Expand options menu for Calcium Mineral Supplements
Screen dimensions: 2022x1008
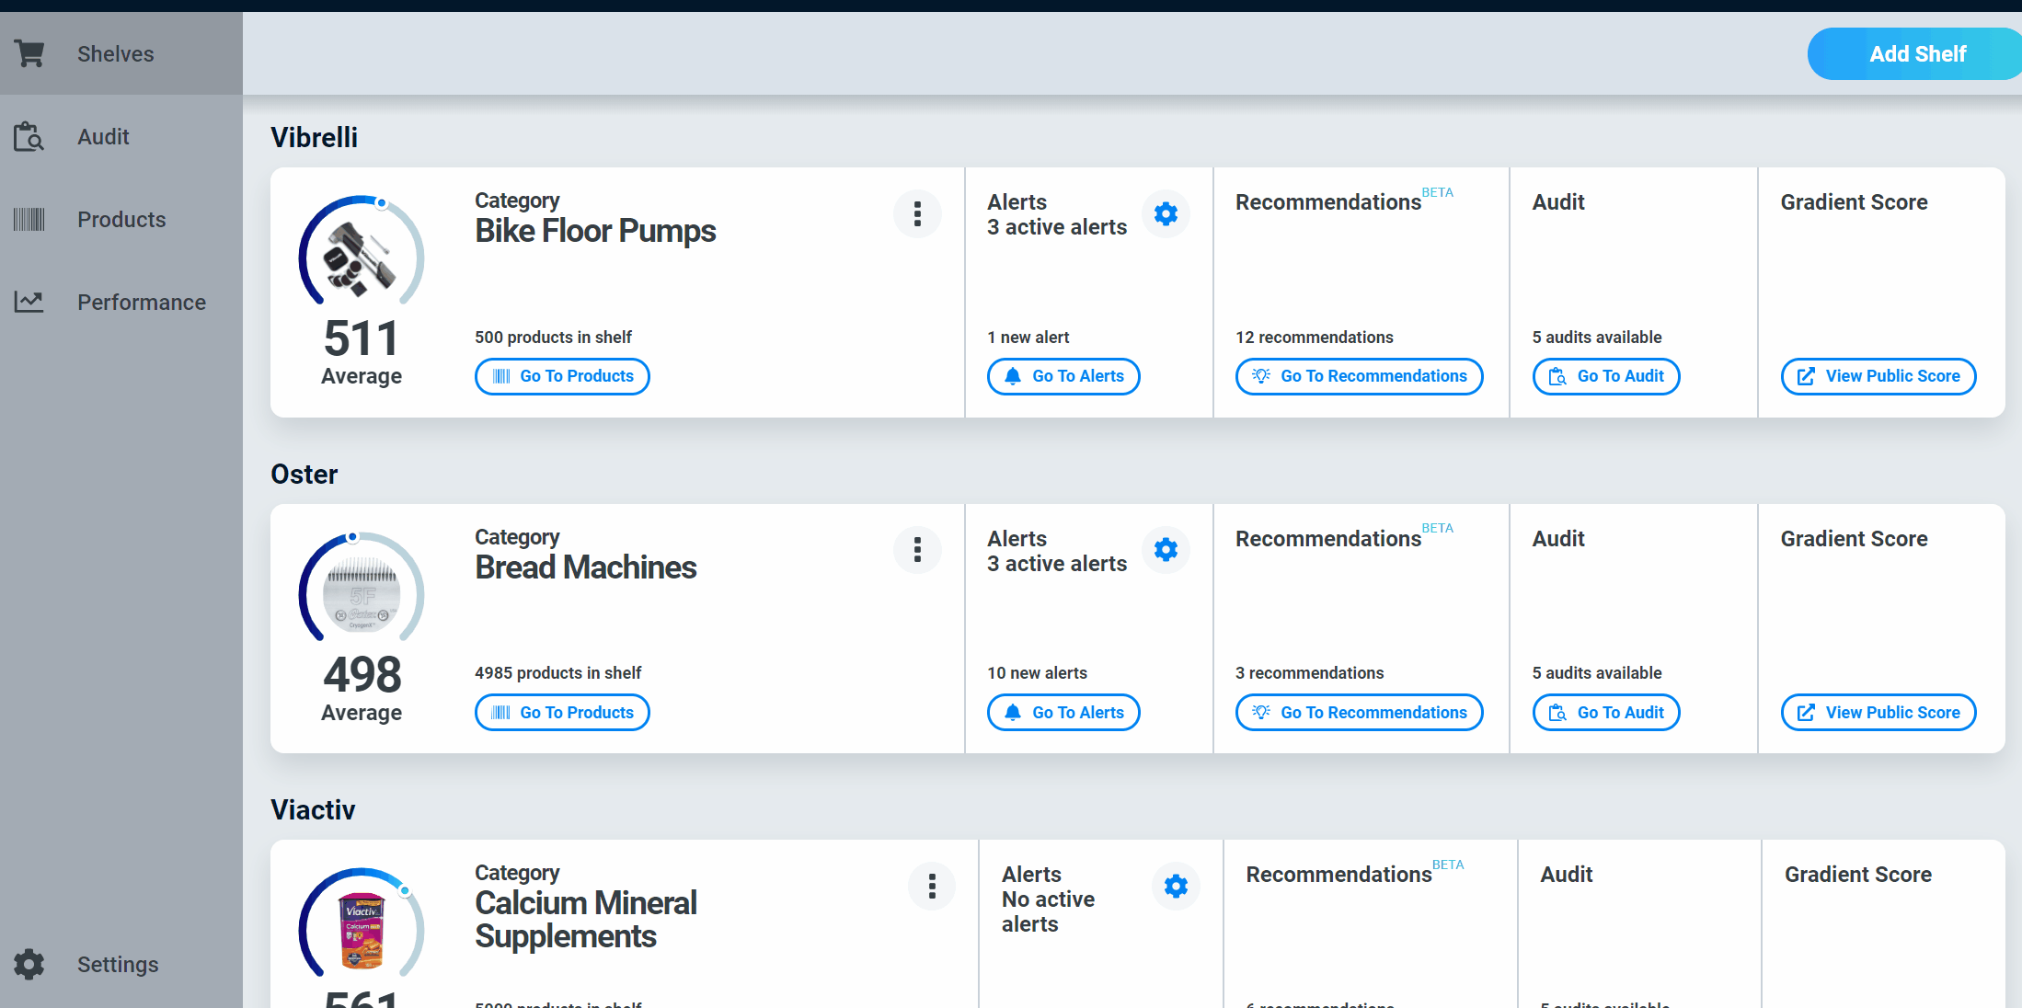point(932,887)
